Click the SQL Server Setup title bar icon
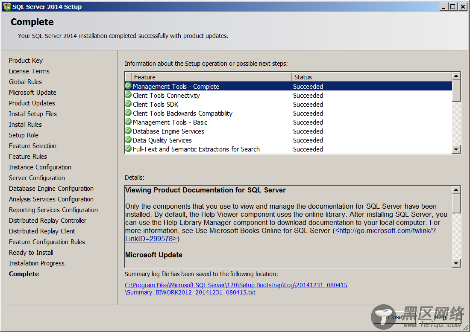This screenshot has width=470, height=332. pyautogui.click(x=6, y=6)
